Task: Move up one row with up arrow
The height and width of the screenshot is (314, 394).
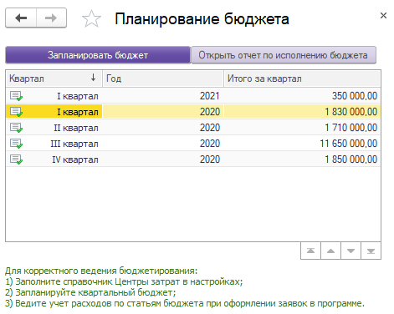Action: (x=330, y=251)
